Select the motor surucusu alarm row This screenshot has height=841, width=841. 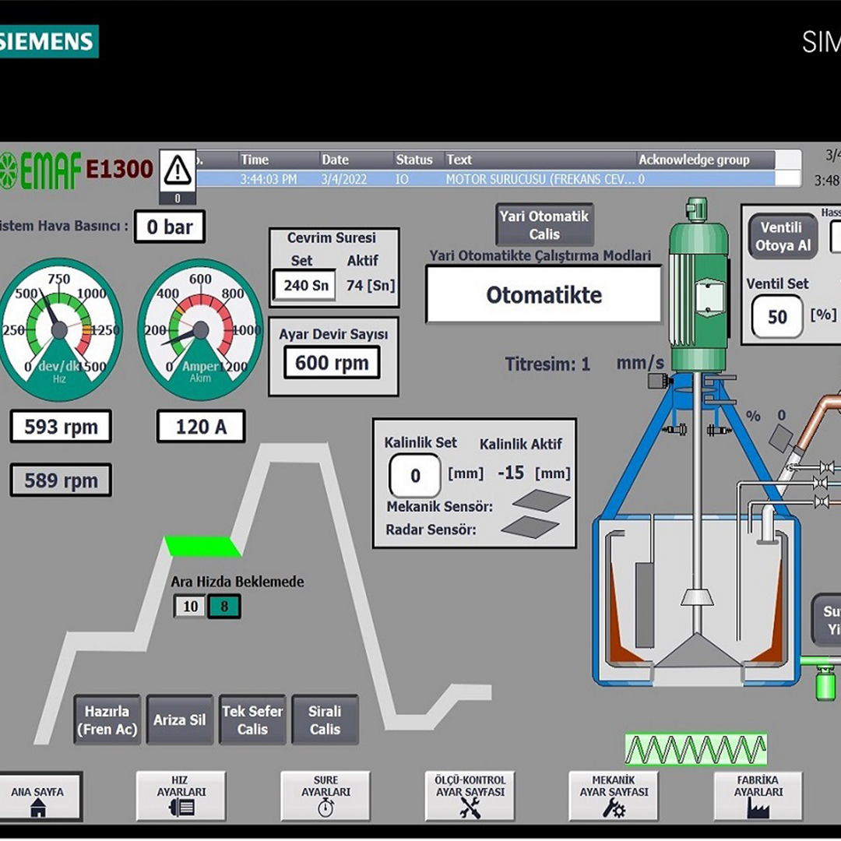pos(483,179)
